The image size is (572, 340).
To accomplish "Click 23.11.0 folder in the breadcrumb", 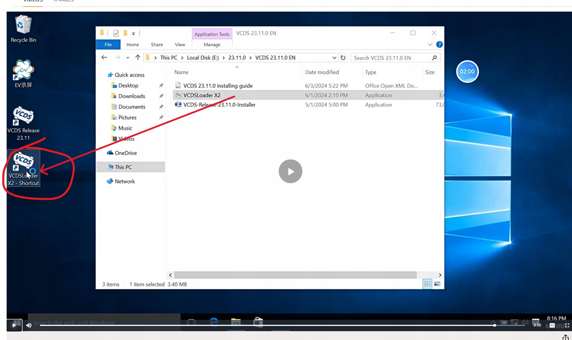I will click(x=237, y=58).
